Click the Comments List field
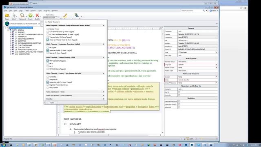 [197, 31]
